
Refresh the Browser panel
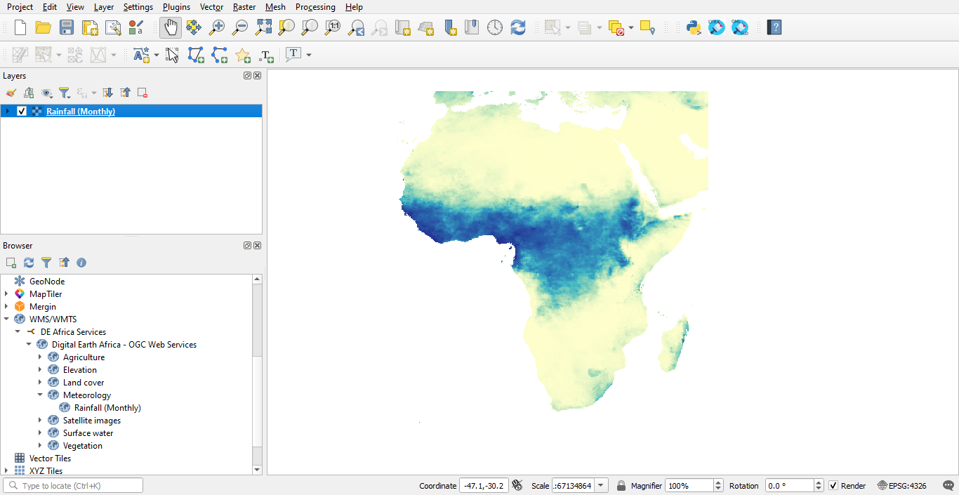coord(28,262)
